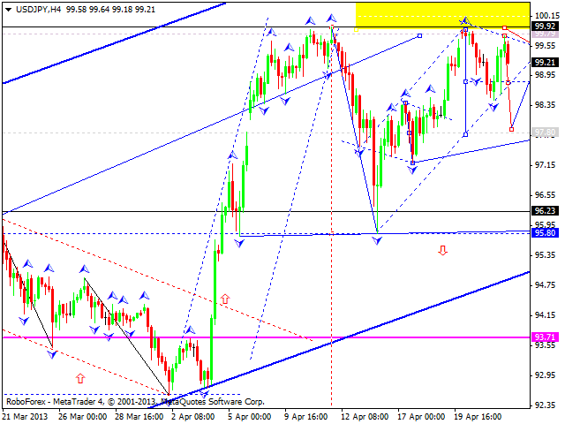The width and height of the screenshot is (565, 424).
Task: Select the 97.80 price level label
Action: [545, 132]
